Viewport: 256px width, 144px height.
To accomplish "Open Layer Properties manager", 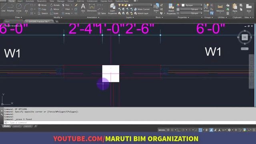I will tap(112, 9).
